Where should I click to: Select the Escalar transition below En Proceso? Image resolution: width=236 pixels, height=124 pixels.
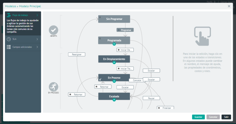click(x=125, y=87)
